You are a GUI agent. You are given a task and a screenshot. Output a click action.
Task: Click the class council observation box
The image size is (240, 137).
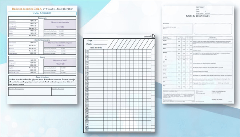tap(179, 96)
